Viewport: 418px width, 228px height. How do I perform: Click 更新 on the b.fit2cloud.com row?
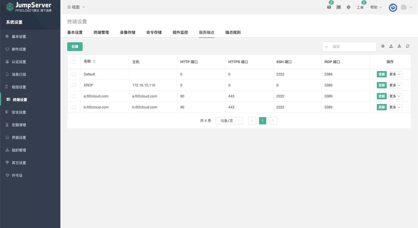tap(381, 107)
